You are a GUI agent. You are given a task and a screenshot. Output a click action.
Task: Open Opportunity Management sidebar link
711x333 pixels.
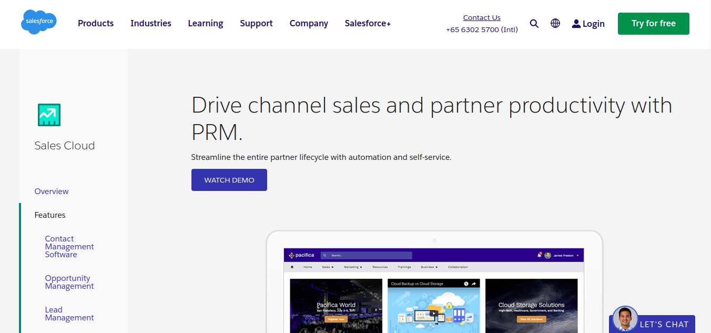[69, 282]
